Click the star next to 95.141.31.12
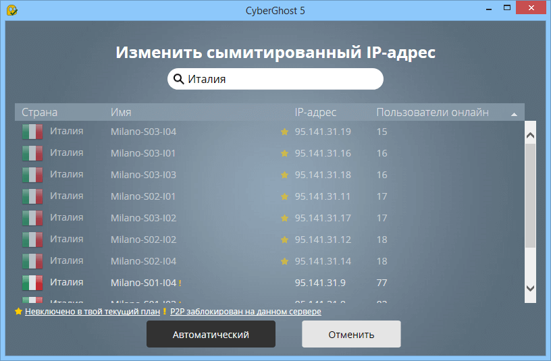This screenshot has height=361, width=551. [284, 240]
